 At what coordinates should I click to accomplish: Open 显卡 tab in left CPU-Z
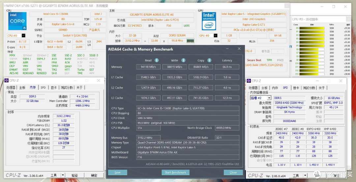(x=54, y=88)
